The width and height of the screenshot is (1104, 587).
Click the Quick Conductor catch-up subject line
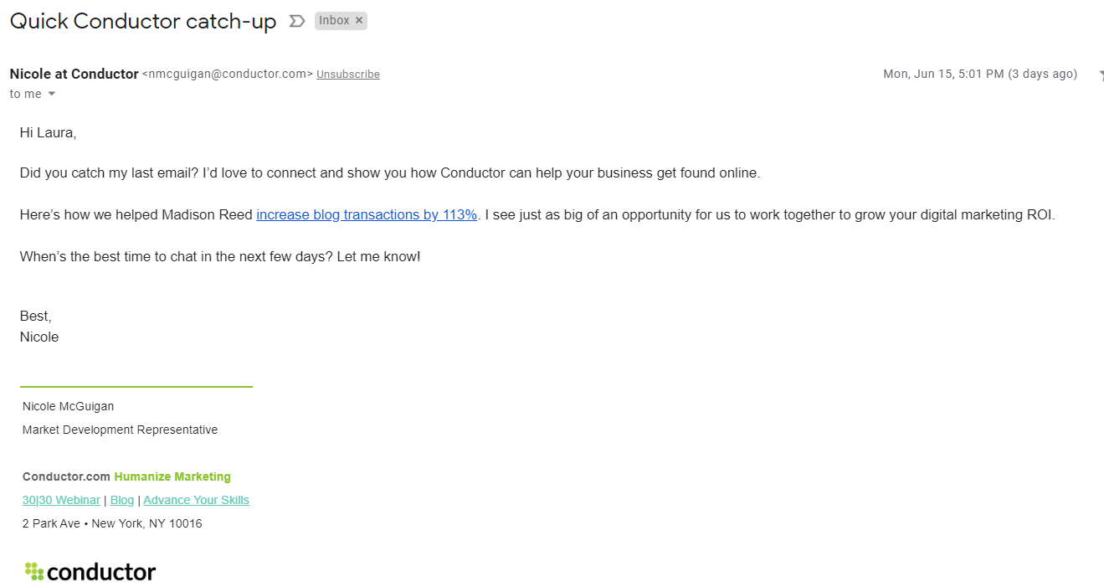click(x=143, y=21)
